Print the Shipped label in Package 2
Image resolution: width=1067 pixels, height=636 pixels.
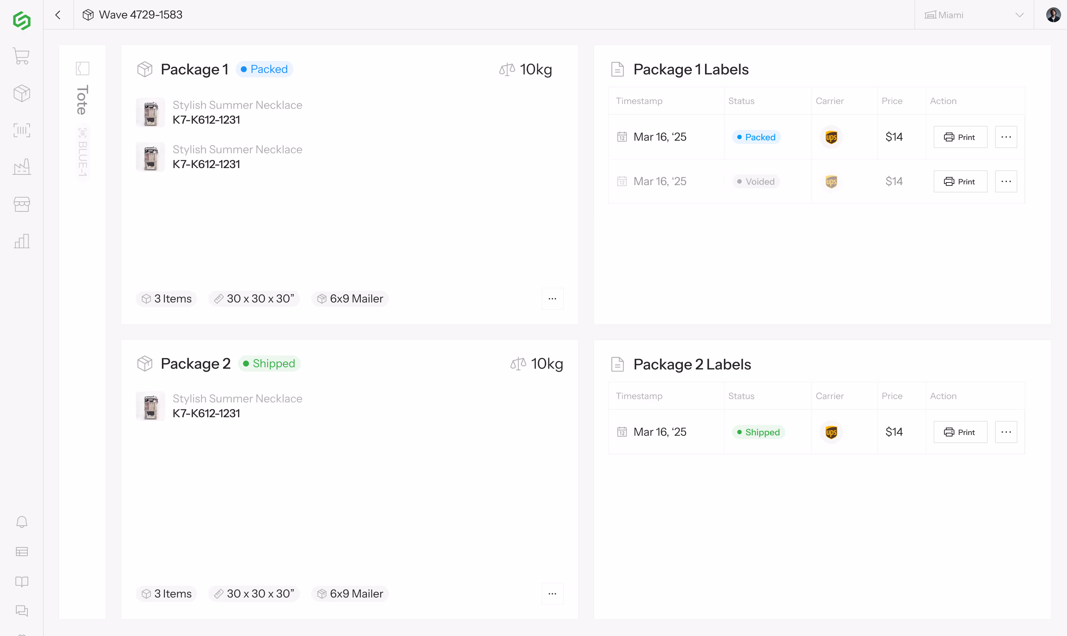point(960,432)
